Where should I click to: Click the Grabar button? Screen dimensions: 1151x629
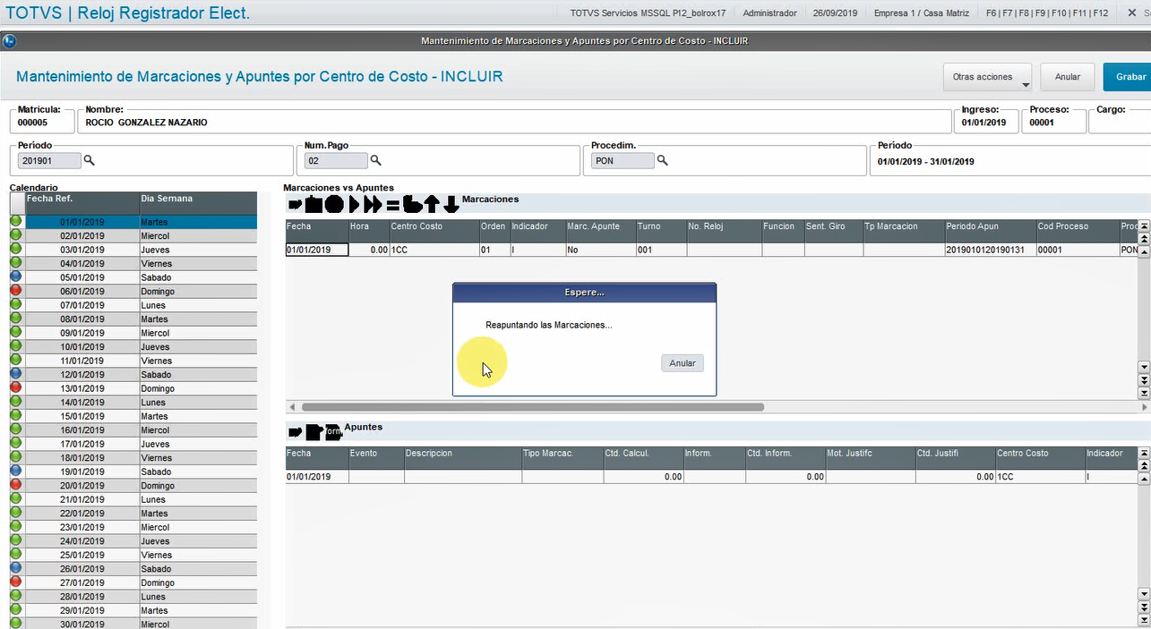(1129, 77)
